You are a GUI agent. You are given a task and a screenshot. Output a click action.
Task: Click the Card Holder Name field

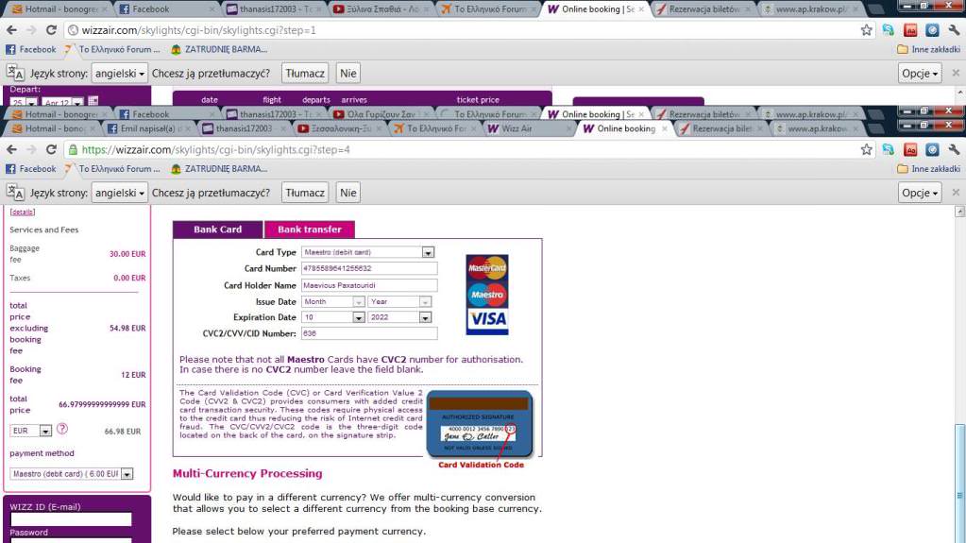(369, 285)
